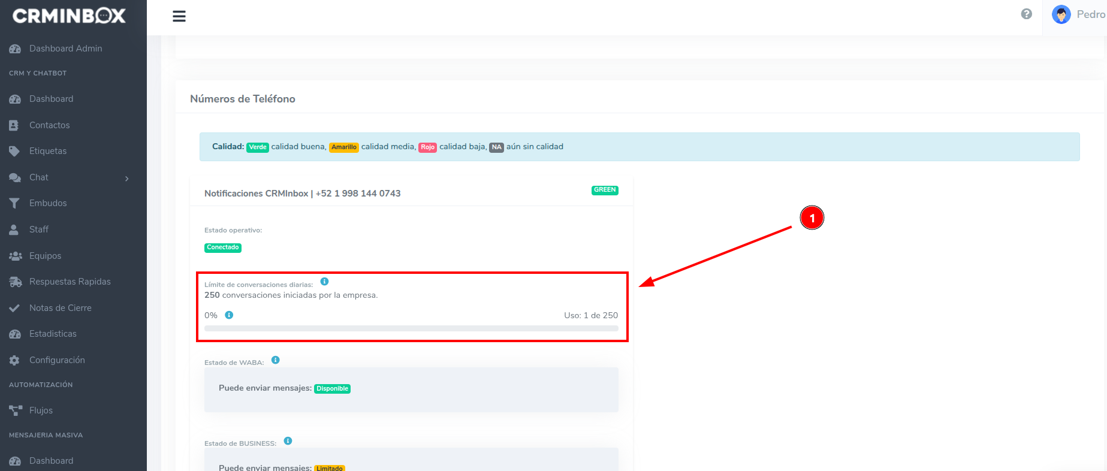Go to Respuestas Rapidas
The height and width of the screenshot is (471, 1107).
coord(70,282)
